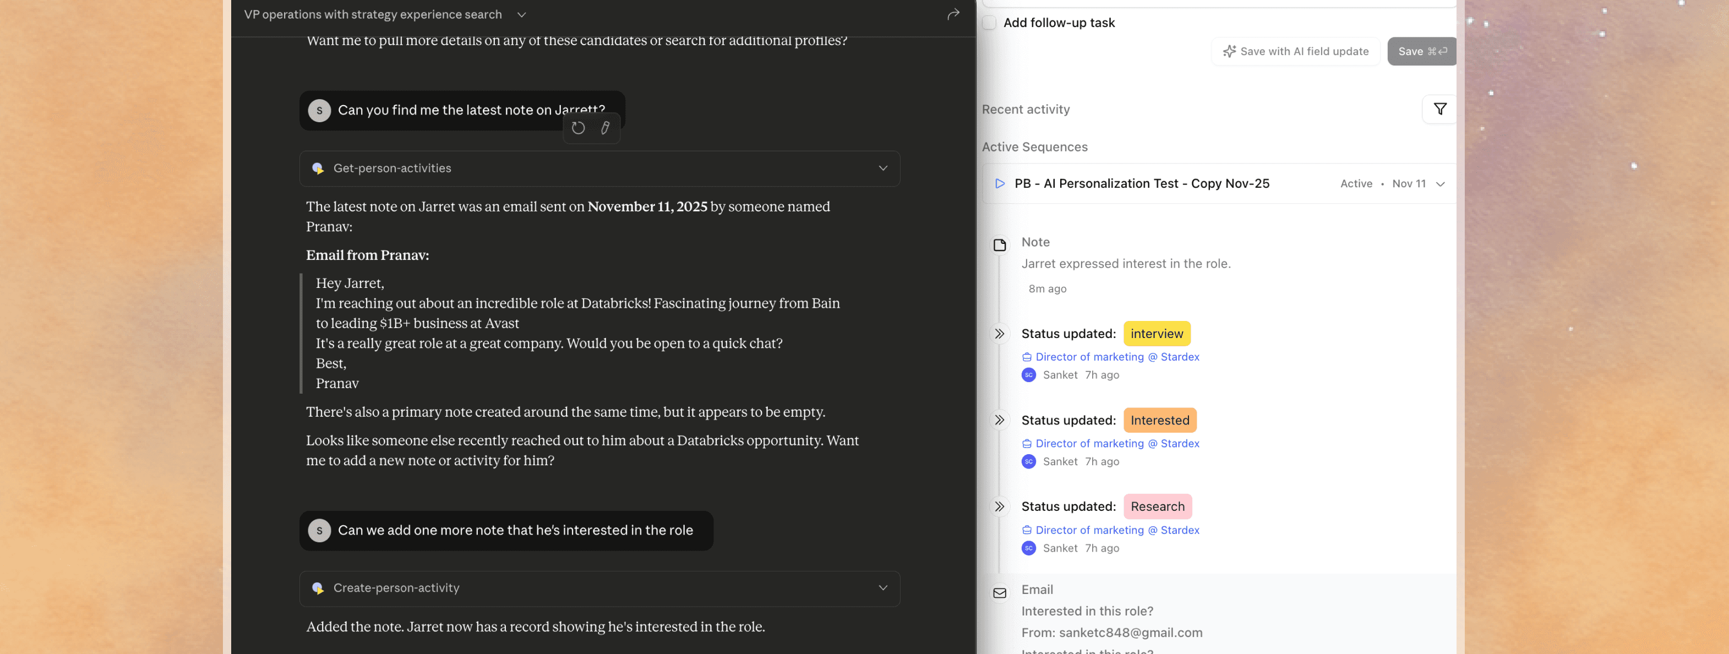Open Director of marketing link under interview
The width and height of the screenshot is (1729, 654).
pos(1116,357)
